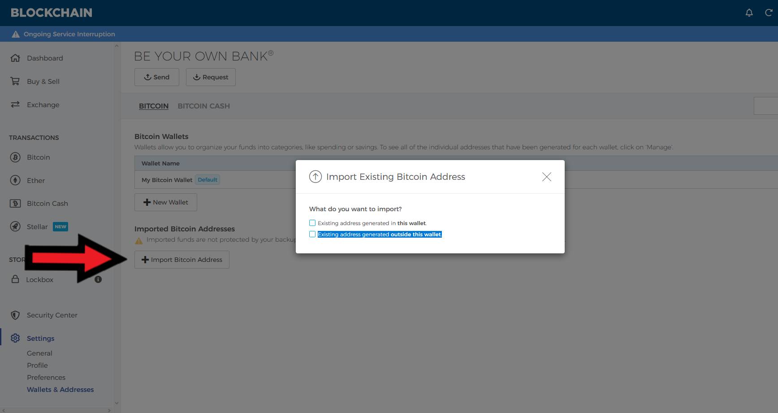Select Settings in the sidebar

coord(40,338)
